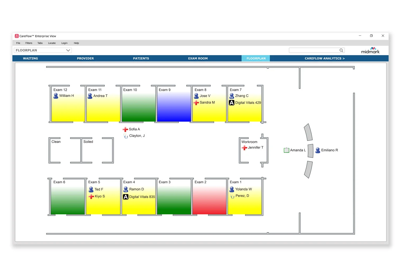
Task: Open CAREFLOW ANALYTICS
Action: pyautogui.click(x=325, y=58)
